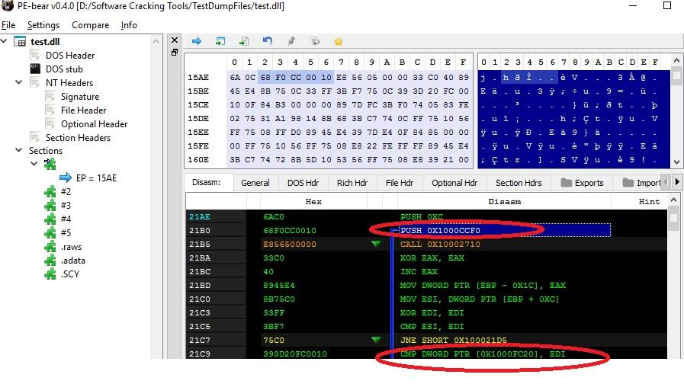Click the undo arrow icon in toolbar
684x384 pixels.
(x=267, y=41)
